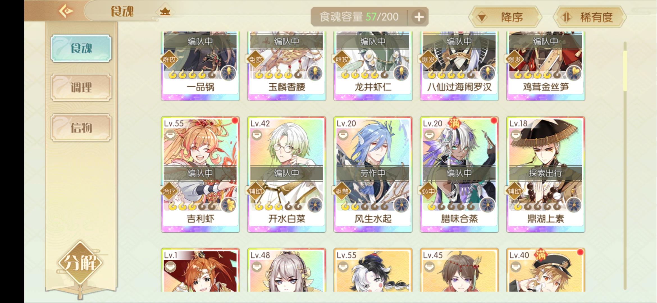The image size is (657, 303).
Task: Tap the 治疗 badge on 吉利虾
Action: click(169, 191)
